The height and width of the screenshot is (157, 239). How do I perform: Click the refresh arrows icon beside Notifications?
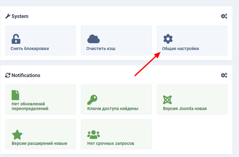[7, 75]
